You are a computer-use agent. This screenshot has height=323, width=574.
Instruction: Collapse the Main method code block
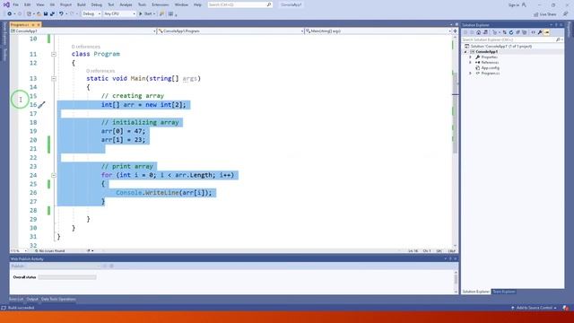click(x=54, y=78)
